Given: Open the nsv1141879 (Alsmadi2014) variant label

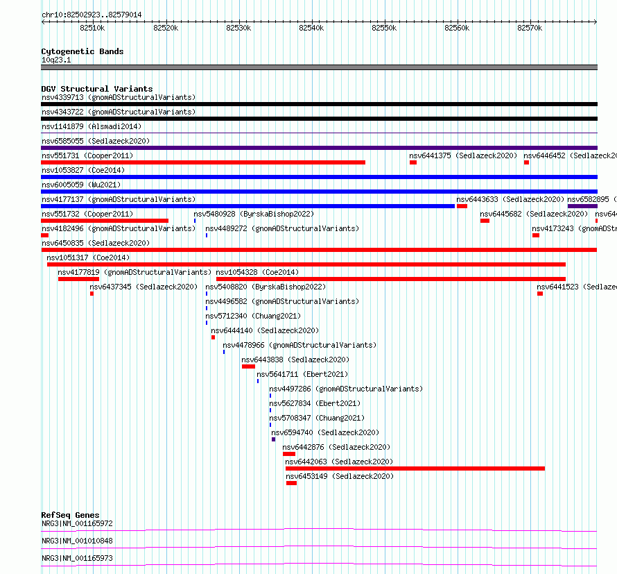Looking at the screenshot, I should click(x=92, y=126).
